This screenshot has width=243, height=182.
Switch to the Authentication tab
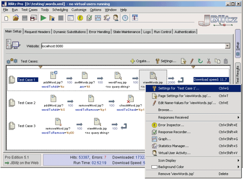point(185,32)
